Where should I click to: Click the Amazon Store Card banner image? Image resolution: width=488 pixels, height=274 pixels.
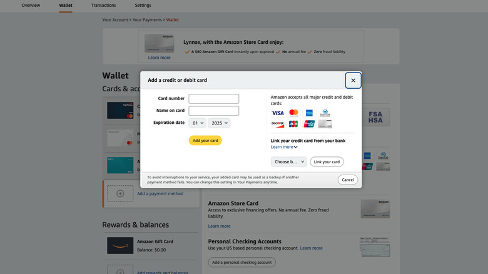[x=159, y=43]
